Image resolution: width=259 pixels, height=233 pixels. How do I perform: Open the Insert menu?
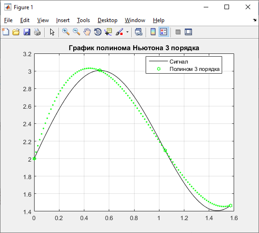tap(63, 20)
